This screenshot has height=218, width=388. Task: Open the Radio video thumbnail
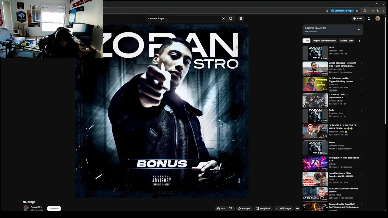315,116
